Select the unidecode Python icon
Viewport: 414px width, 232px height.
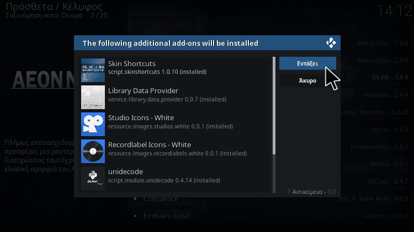coord(93,178)
